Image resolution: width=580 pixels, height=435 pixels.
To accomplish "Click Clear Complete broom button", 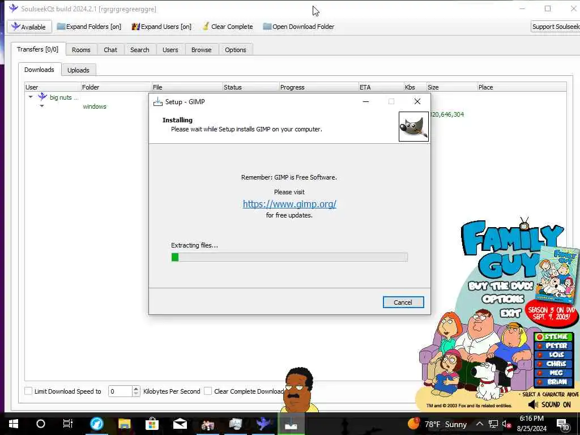I will pyautogui.click(x=228, y=27).
